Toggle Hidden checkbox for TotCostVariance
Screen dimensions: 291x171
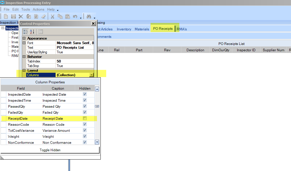tap(85, 130)
